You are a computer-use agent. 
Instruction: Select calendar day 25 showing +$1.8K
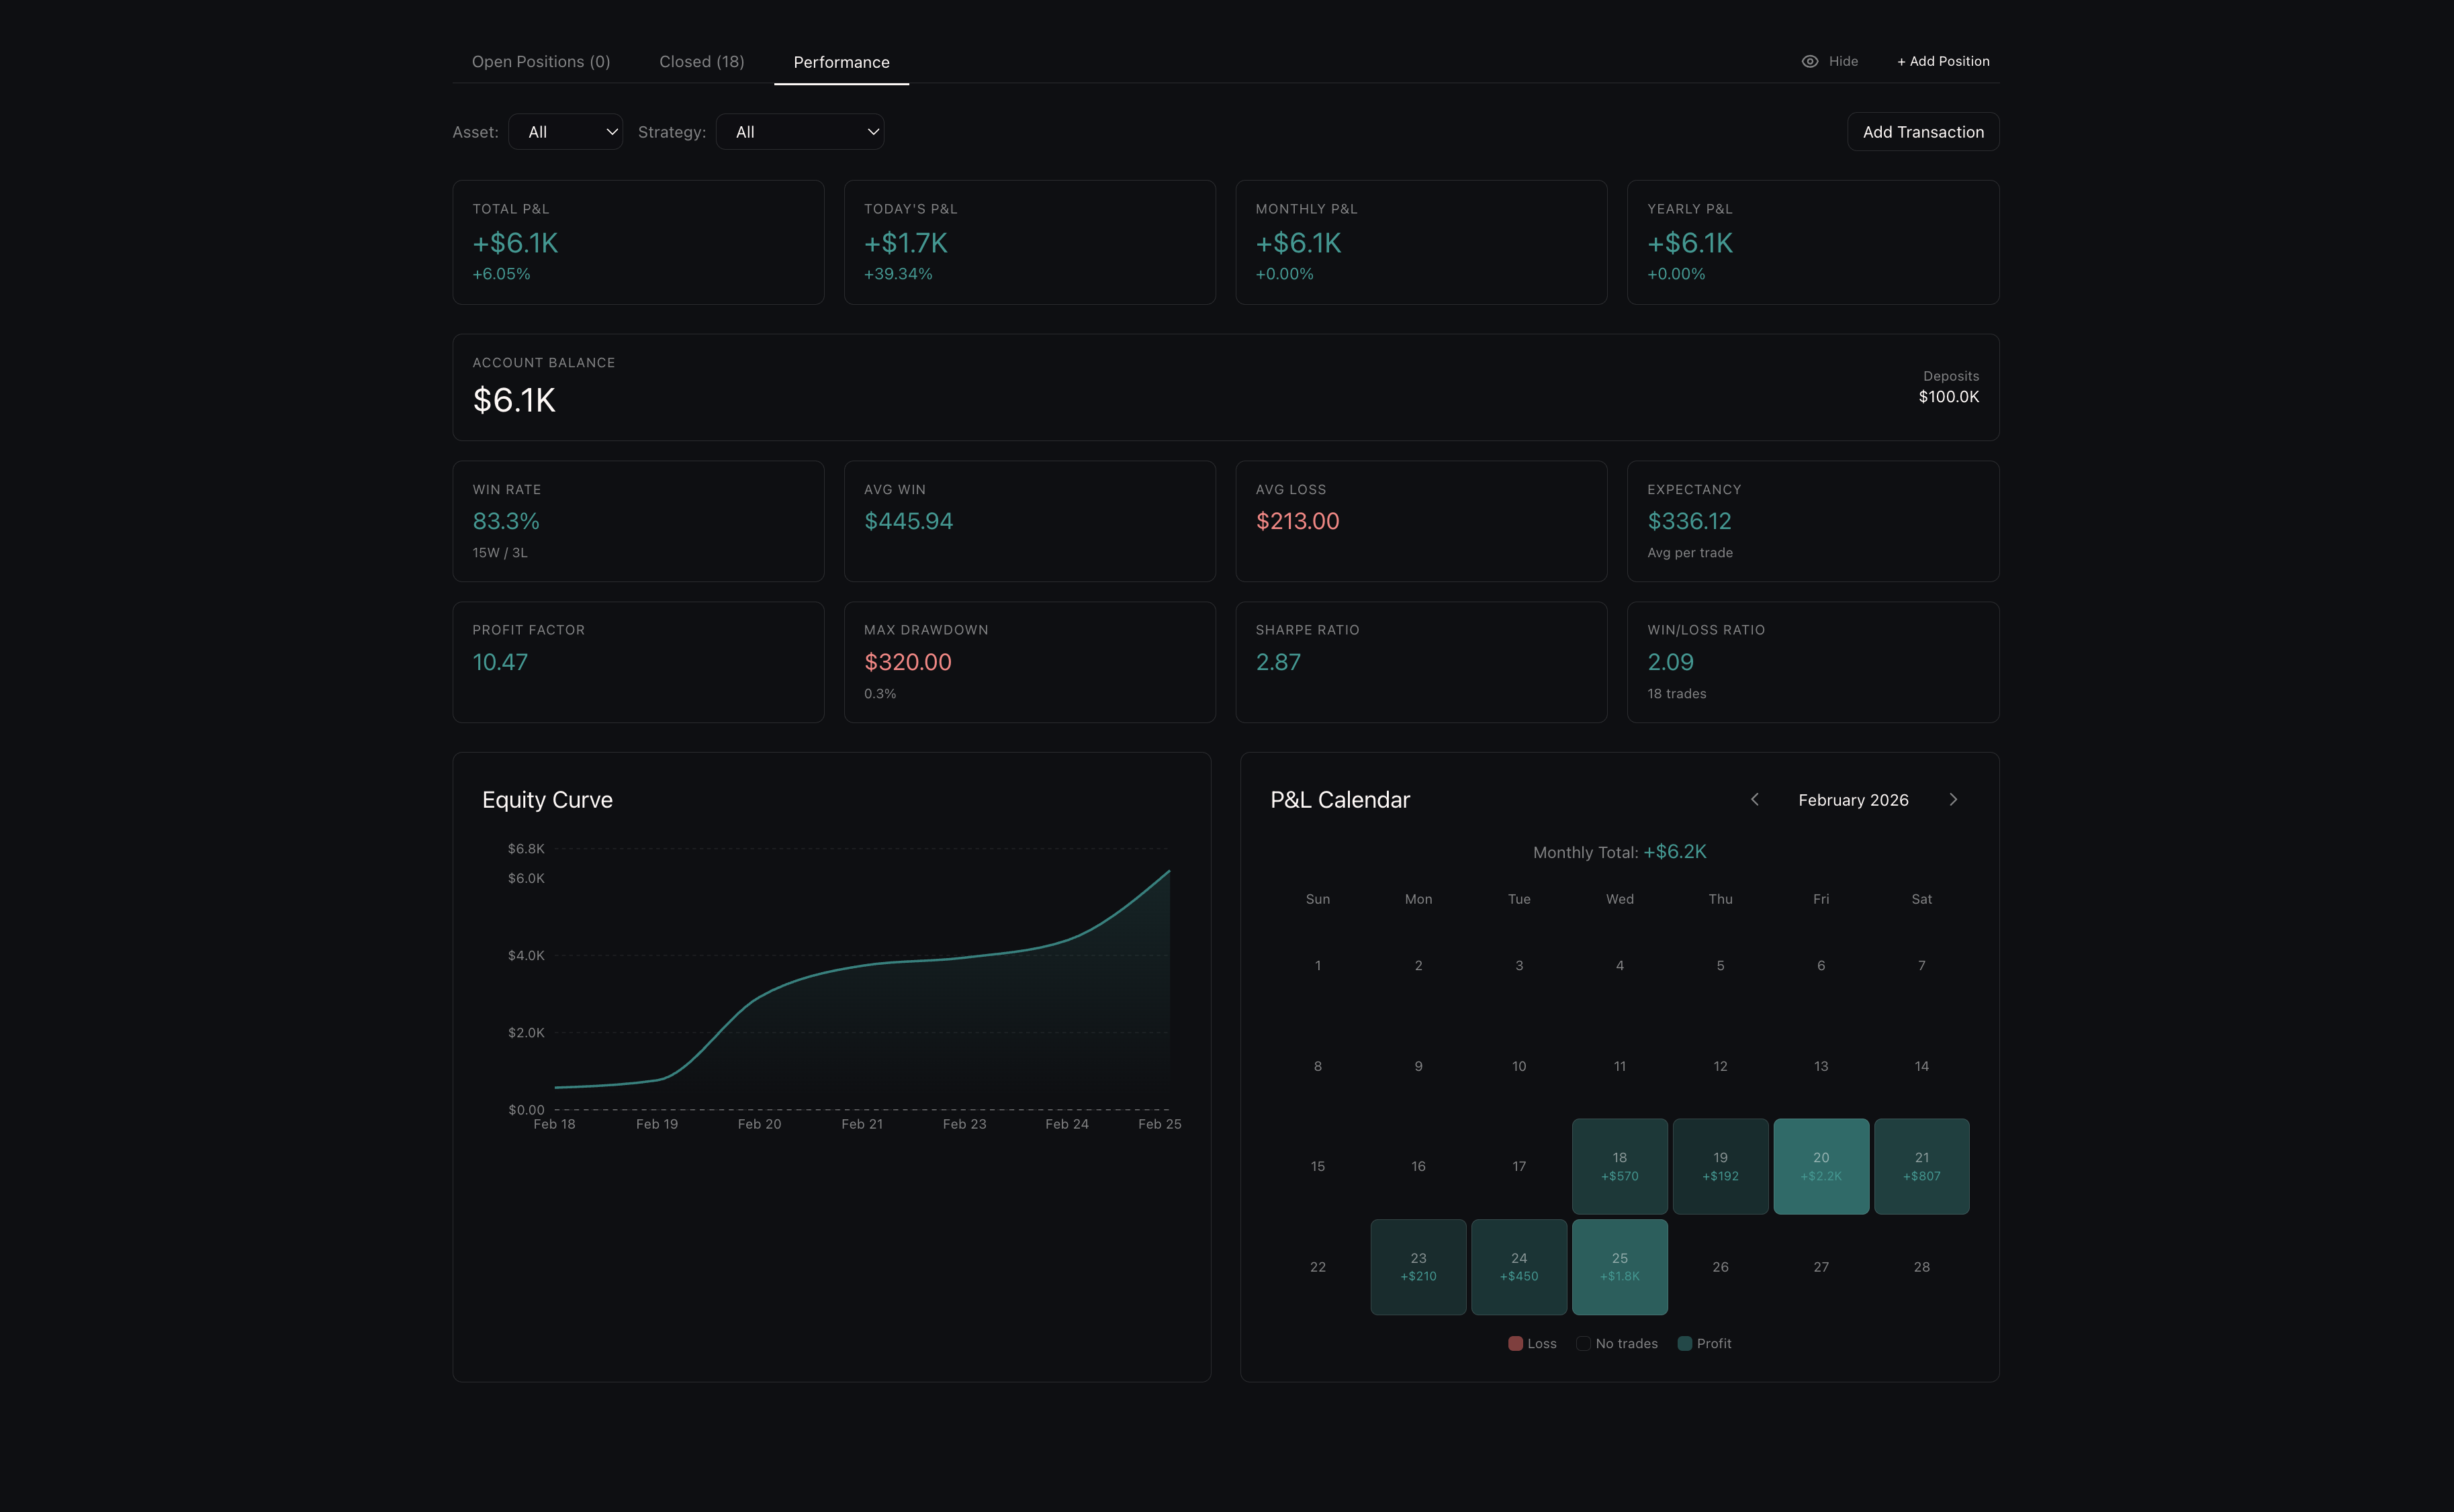click(1619, 1267)
